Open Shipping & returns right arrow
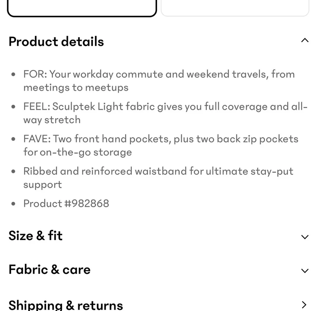The height and width of the screenshot is (311, 311). coord(304,304)
